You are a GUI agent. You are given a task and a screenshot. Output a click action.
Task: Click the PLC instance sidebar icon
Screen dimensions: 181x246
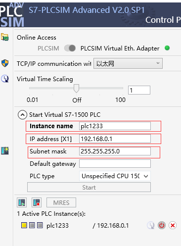click(x=5, y=150)
